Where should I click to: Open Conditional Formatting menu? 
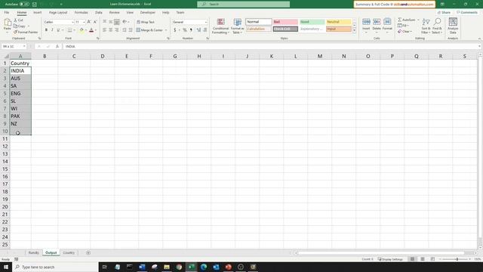click(x=220, y=26)
